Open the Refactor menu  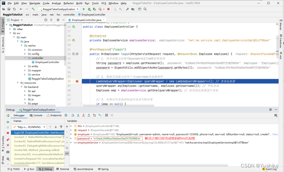pyautogui.click(x=69, y=3)
